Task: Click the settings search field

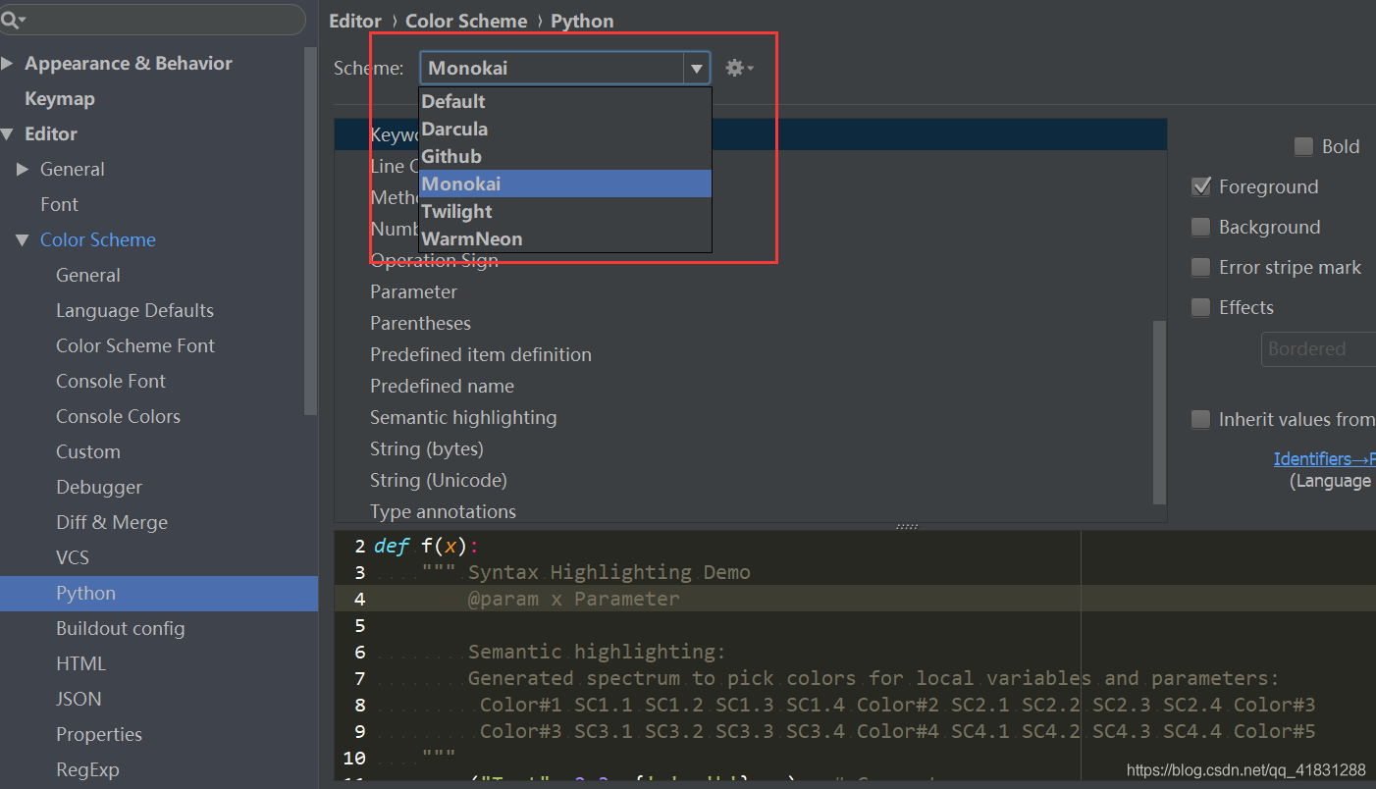Action: pos(153,20)
